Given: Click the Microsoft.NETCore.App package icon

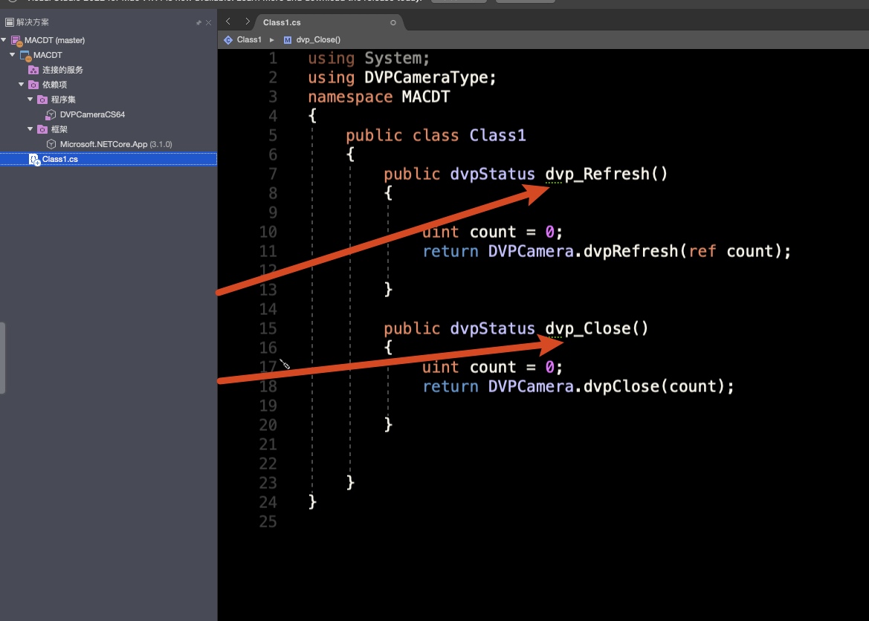Looking at the screenshot, I should coord(51,144).
